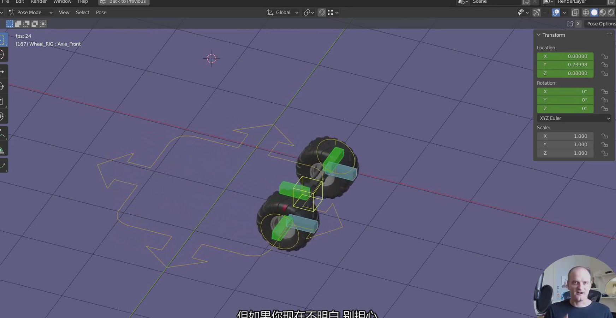This screenshot has width=616, height=318.
Task: Toggle lock for Scale Z
Action: pos(605,153)
